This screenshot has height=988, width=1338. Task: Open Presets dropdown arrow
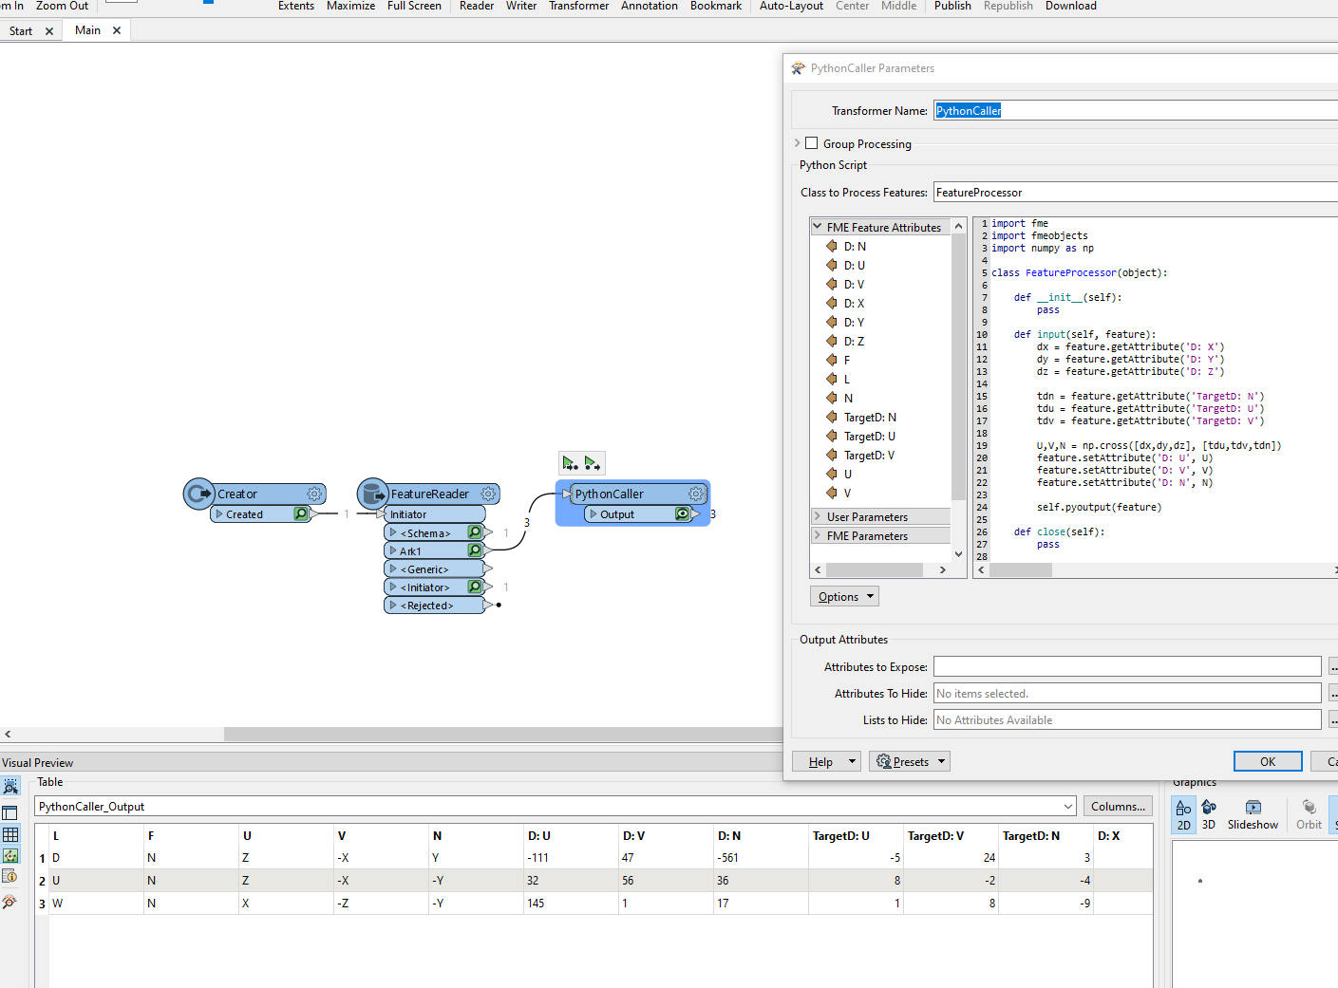(942, 761)
